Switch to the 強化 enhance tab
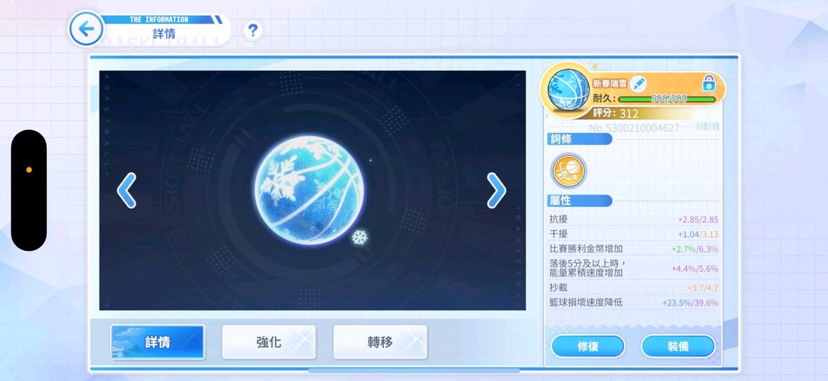Image resolution: width=828 pixels, height=381 pixels. pos(269,342)
